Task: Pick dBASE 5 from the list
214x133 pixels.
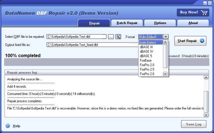Action: pos(151,56)
